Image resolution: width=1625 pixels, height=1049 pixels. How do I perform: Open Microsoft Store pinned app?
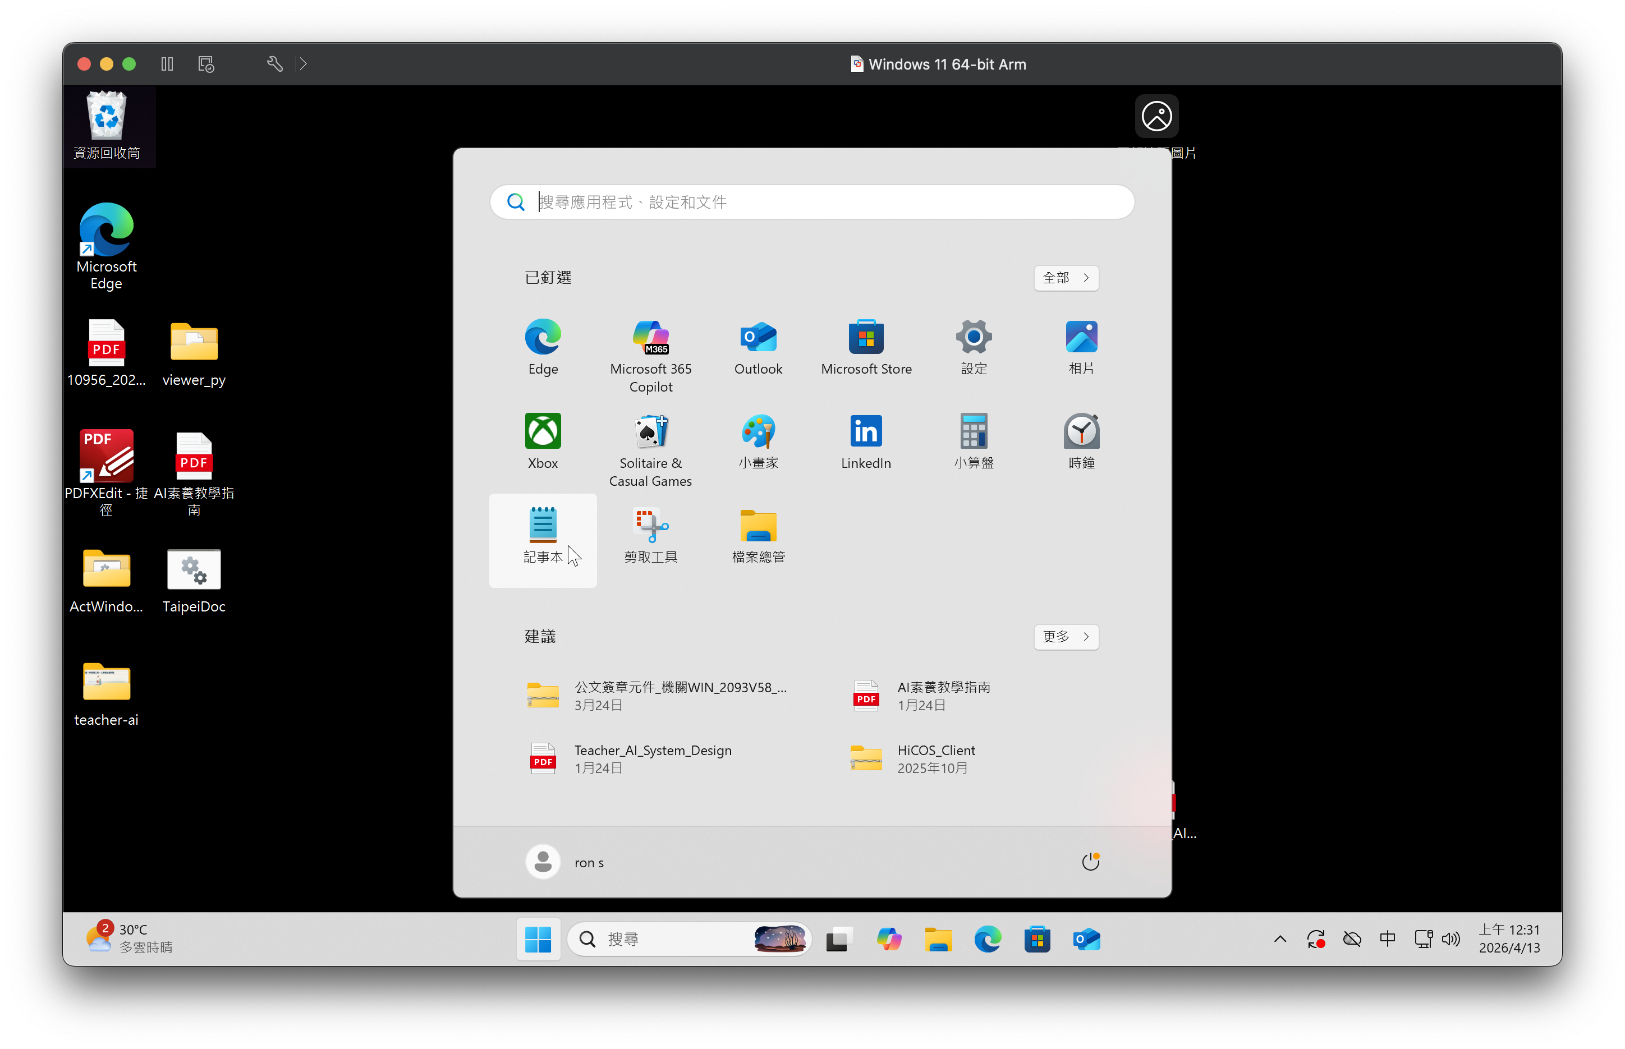click(865, 347)
